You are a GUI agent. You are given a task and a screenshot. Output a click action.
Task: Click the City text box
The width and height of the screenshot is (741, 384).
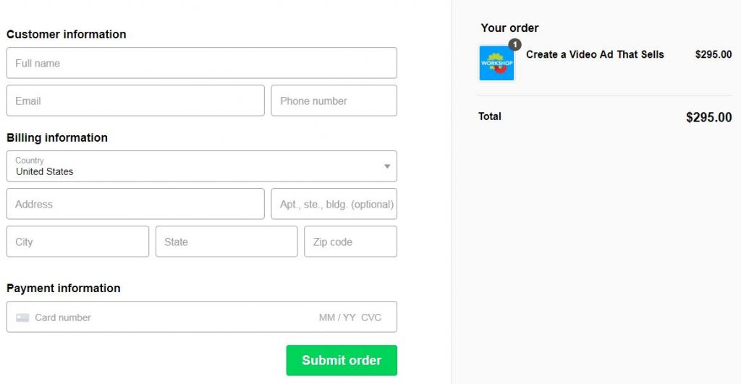[x=77, y=242]
